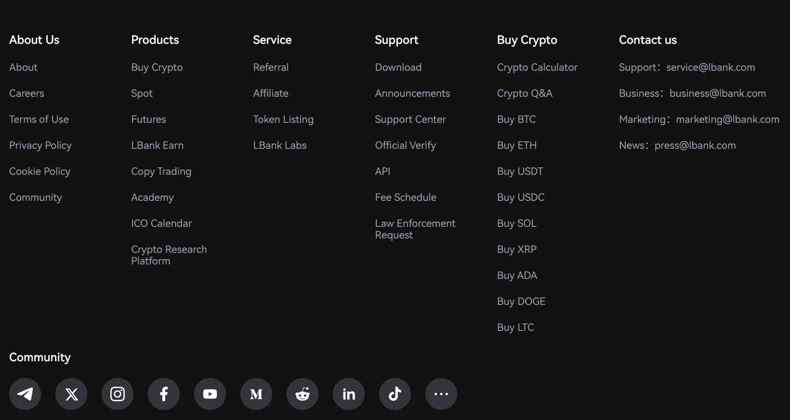Click the Medium blog icon
This screenshot has width=790, height=420.
(x=256, y=394)
